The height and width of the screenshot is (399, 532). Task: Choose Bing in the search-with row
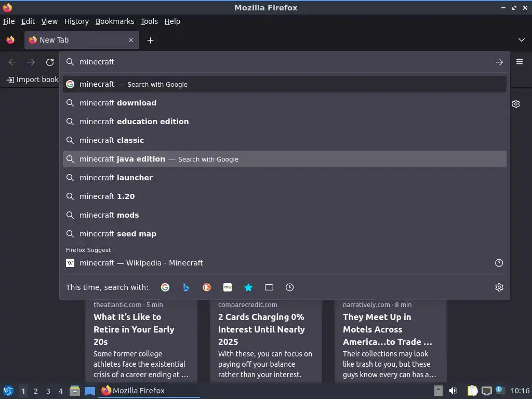click(186, 287)
